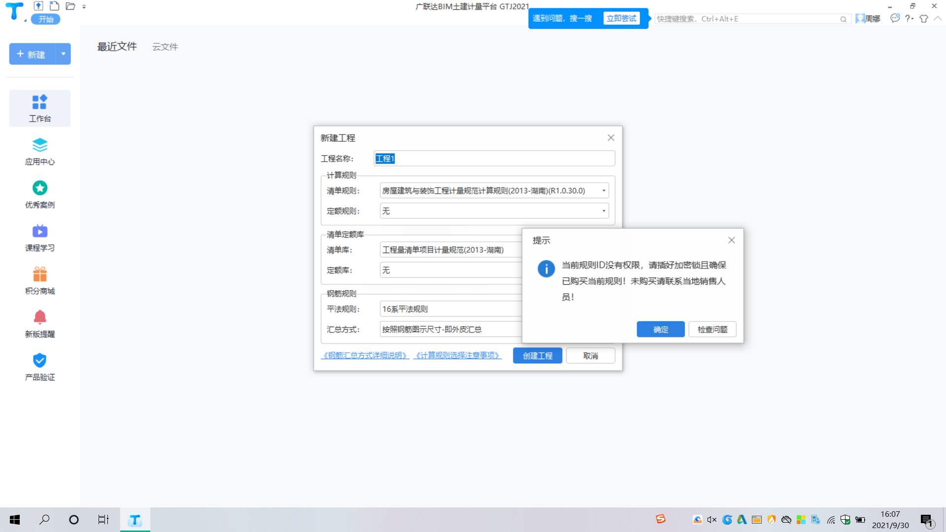Viewport: 946px width, 532px height.
Task: Click 立即尝试 button in tooltip
Action: [621, 18]
